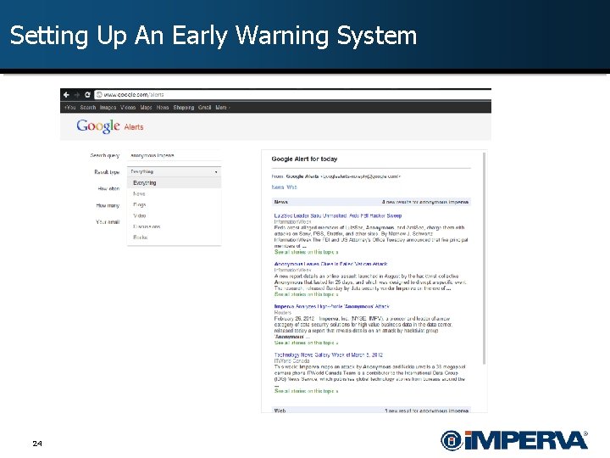This screenshot has width=610, height=458.
Task: Choose Everything in result type list
Action: (175, 182)
